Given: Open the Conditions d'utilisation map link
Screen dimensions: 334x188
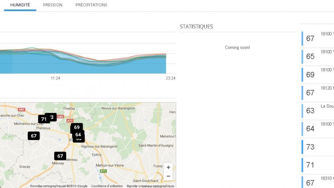Looking at the screenshot, I should (107, 186).
